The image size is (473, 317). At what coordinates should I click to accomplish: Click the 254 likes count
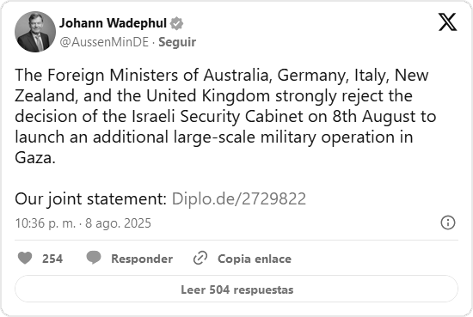52,259
